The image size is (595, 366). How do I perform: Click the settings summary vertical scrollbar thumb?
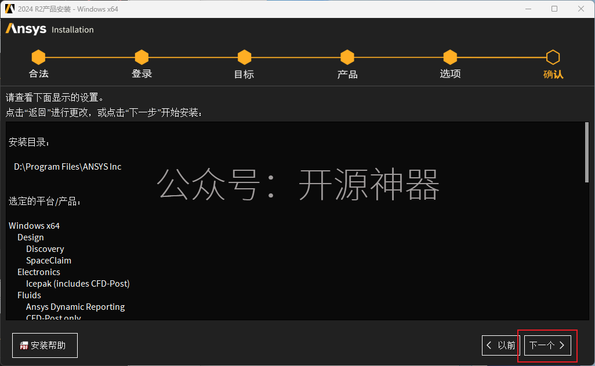(x=587, y=152)
